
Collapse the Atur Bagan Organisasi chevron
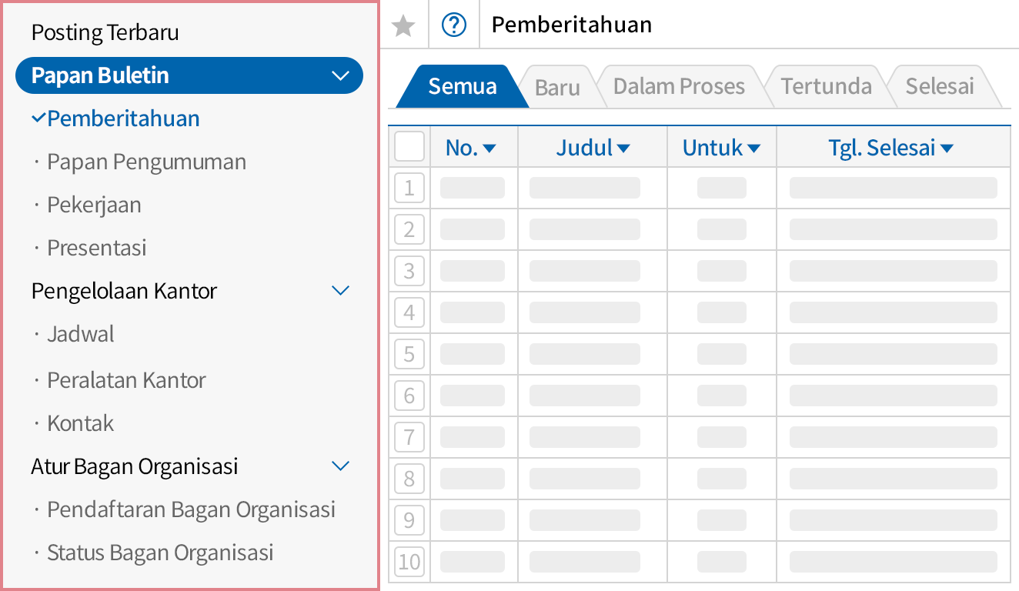[340, 466]
